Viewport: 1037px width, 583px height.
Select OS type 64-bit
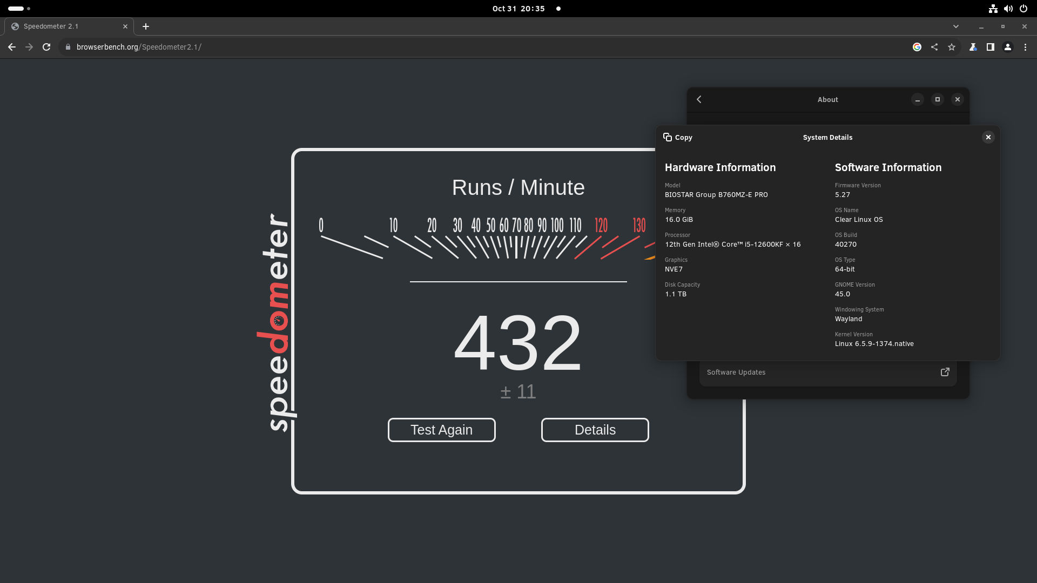845,269
